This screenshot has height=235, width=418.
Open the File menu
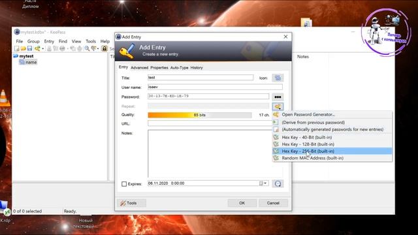point(20,41)
